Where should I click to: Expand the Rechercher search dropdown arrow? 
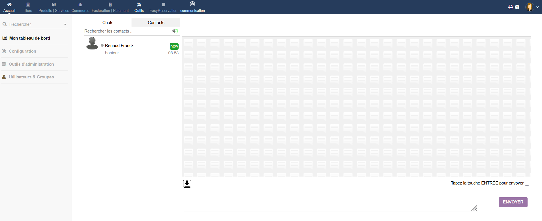click(x=65, y=25)
